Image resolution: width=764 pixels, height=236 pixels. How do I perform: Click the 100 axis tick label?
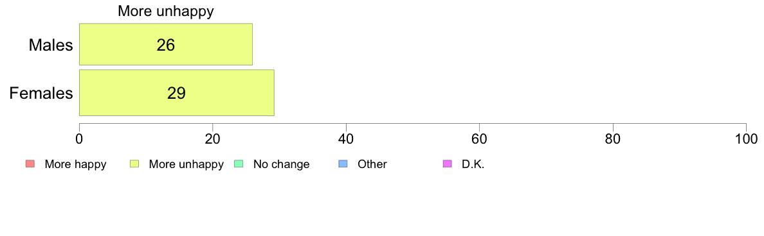click(x=746, y=139)
